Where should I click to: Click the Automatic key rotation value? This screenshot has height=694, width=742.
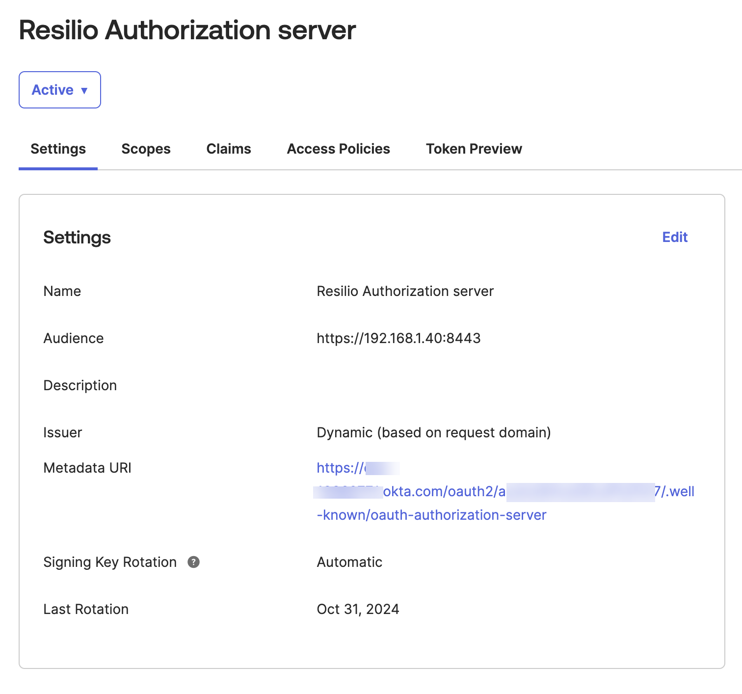point(349,562)
